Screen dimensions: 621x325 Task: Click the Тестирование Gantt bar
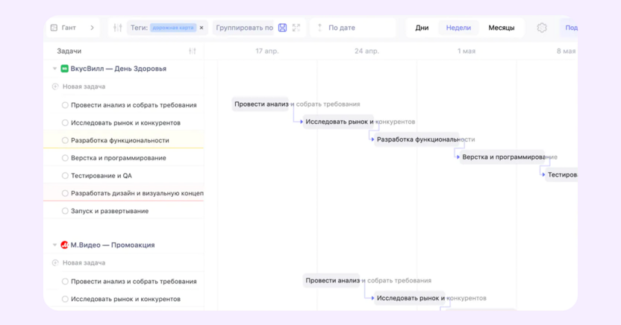pos(561,174)
